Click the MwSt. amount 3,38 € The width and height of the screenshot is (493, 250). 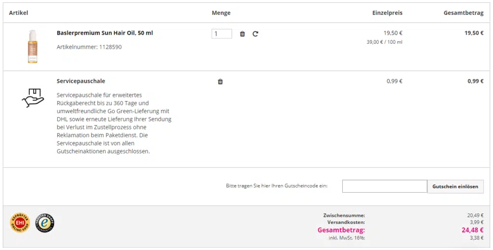[x=477, y=238]
